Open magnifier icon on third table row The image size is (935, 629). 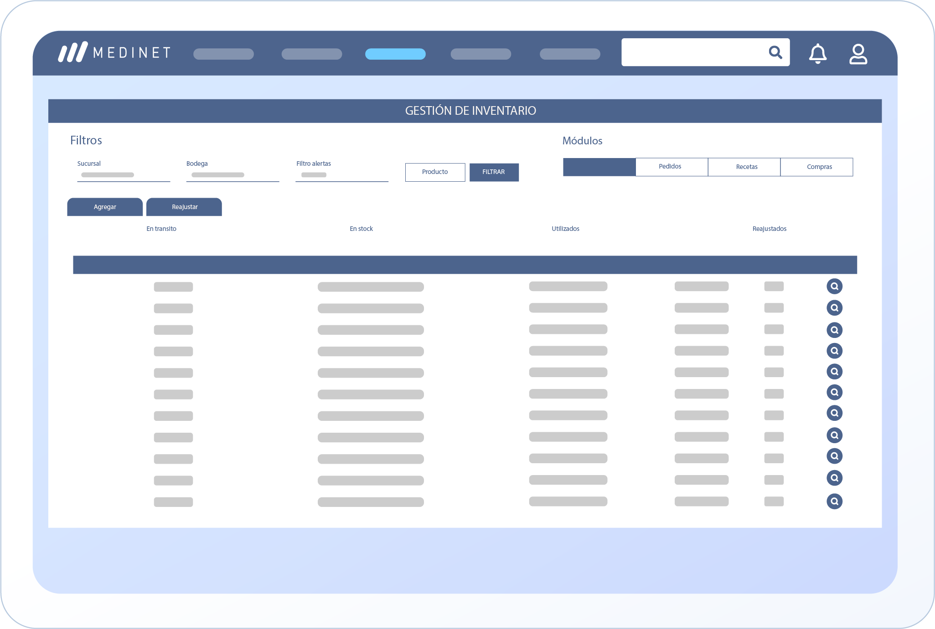(834, 330)
